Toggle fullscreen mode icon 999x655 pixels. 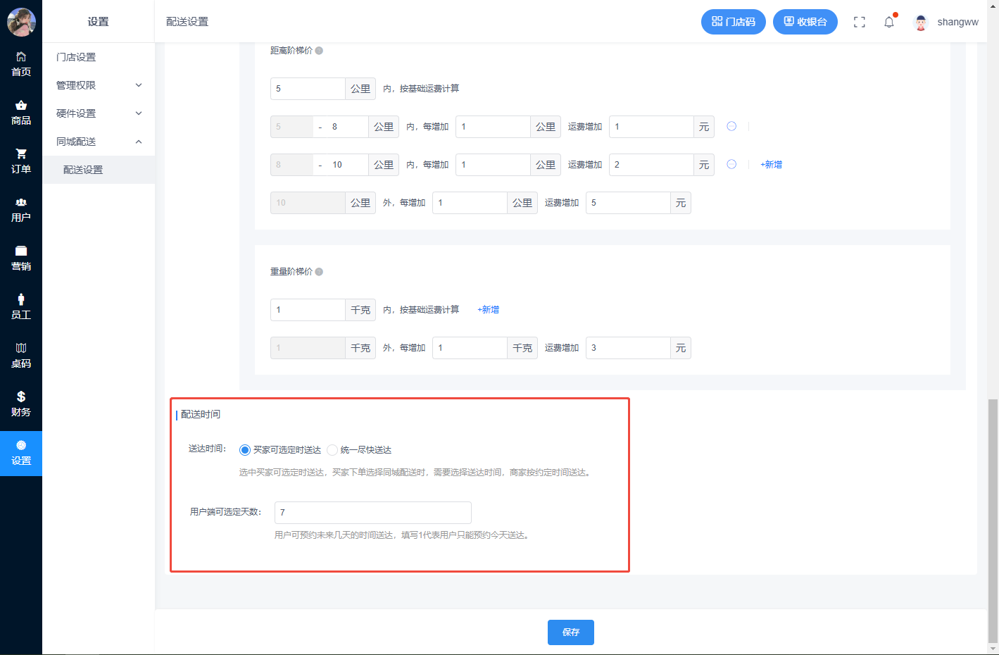coord(859,22)
